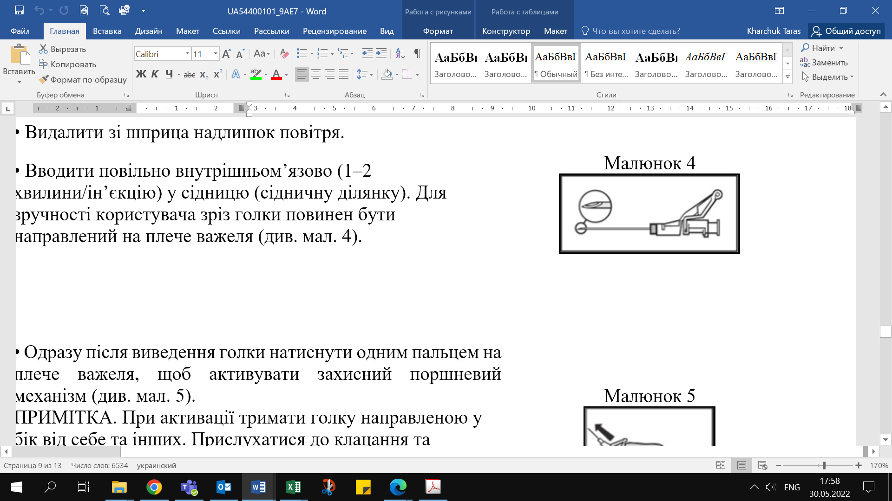Image resolution: width=892 pixels, height=501 pixels.
Task: Toggle italic (К) formatting
Action: tap(155, 74)
